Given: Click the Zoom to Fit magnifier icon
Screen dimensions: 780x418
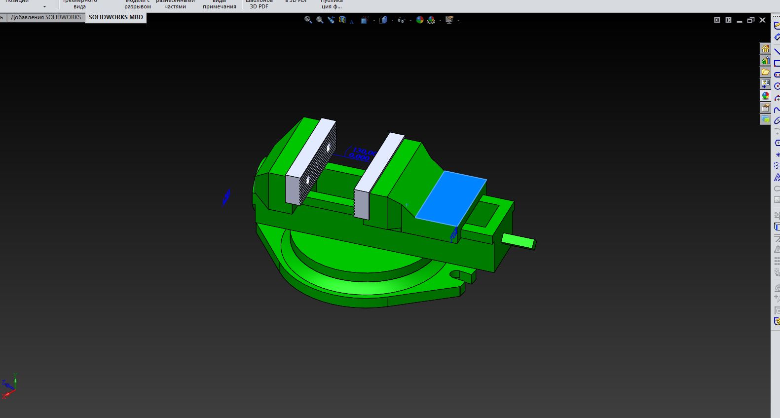Looking at the screenshot, I should (308, 20).
